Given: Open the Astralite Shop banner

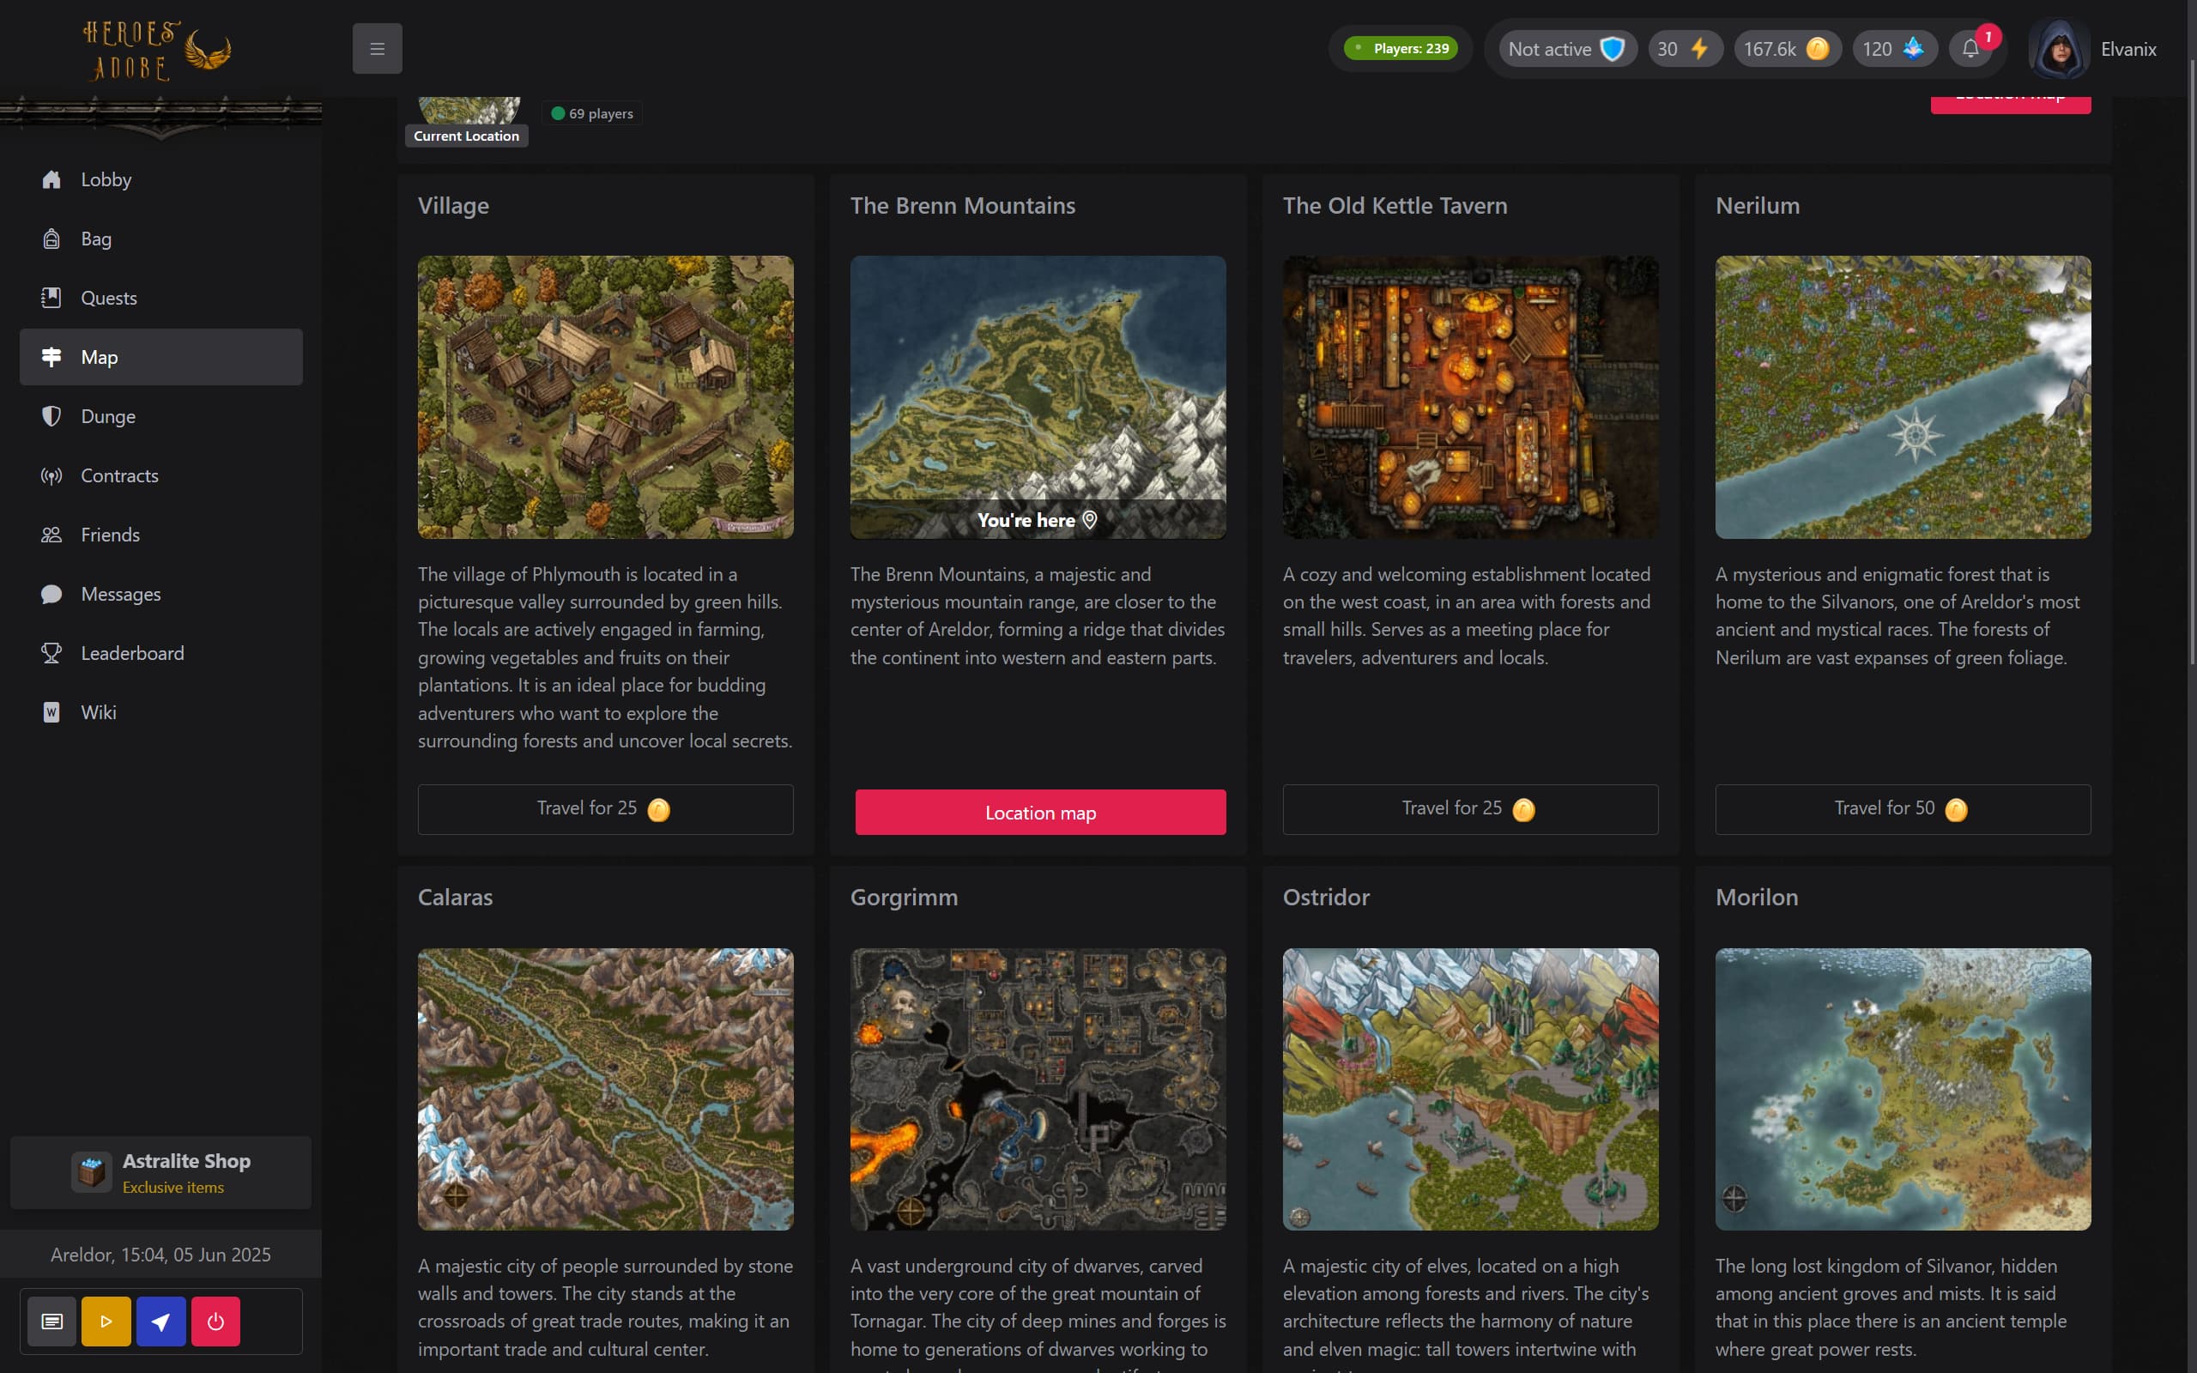Looking at the screenshot, I should click(160, 1172).
